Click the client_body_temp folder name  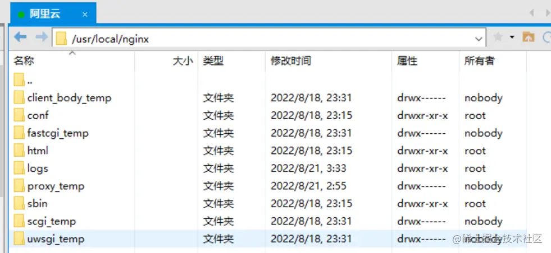[69, 98]
